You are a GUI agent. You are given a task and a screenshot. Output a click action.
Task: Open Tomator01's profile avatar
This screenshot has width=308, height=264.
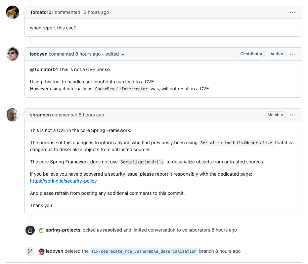coord(13,12)
